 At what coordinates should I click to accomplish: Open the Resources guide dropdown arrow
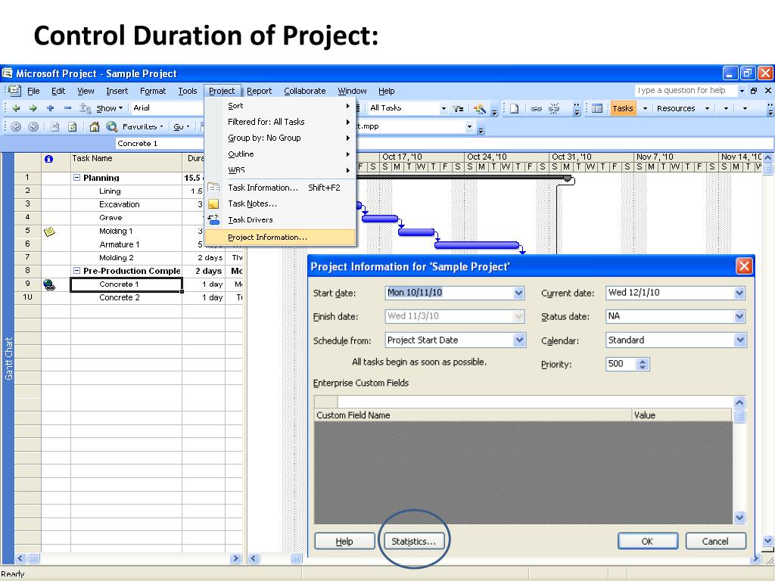tap(707, 109)
